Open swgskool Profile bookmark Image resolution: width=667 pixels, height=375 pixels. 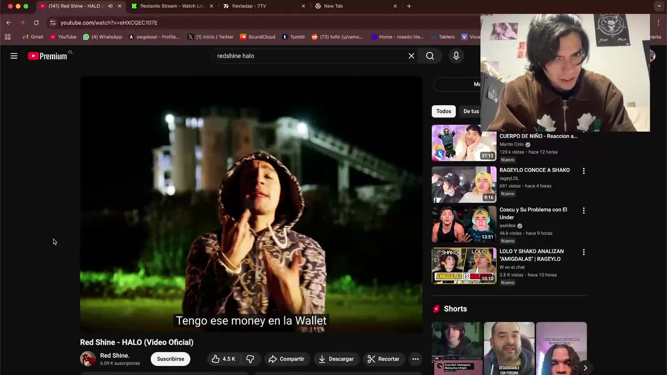tap(154, 37)
